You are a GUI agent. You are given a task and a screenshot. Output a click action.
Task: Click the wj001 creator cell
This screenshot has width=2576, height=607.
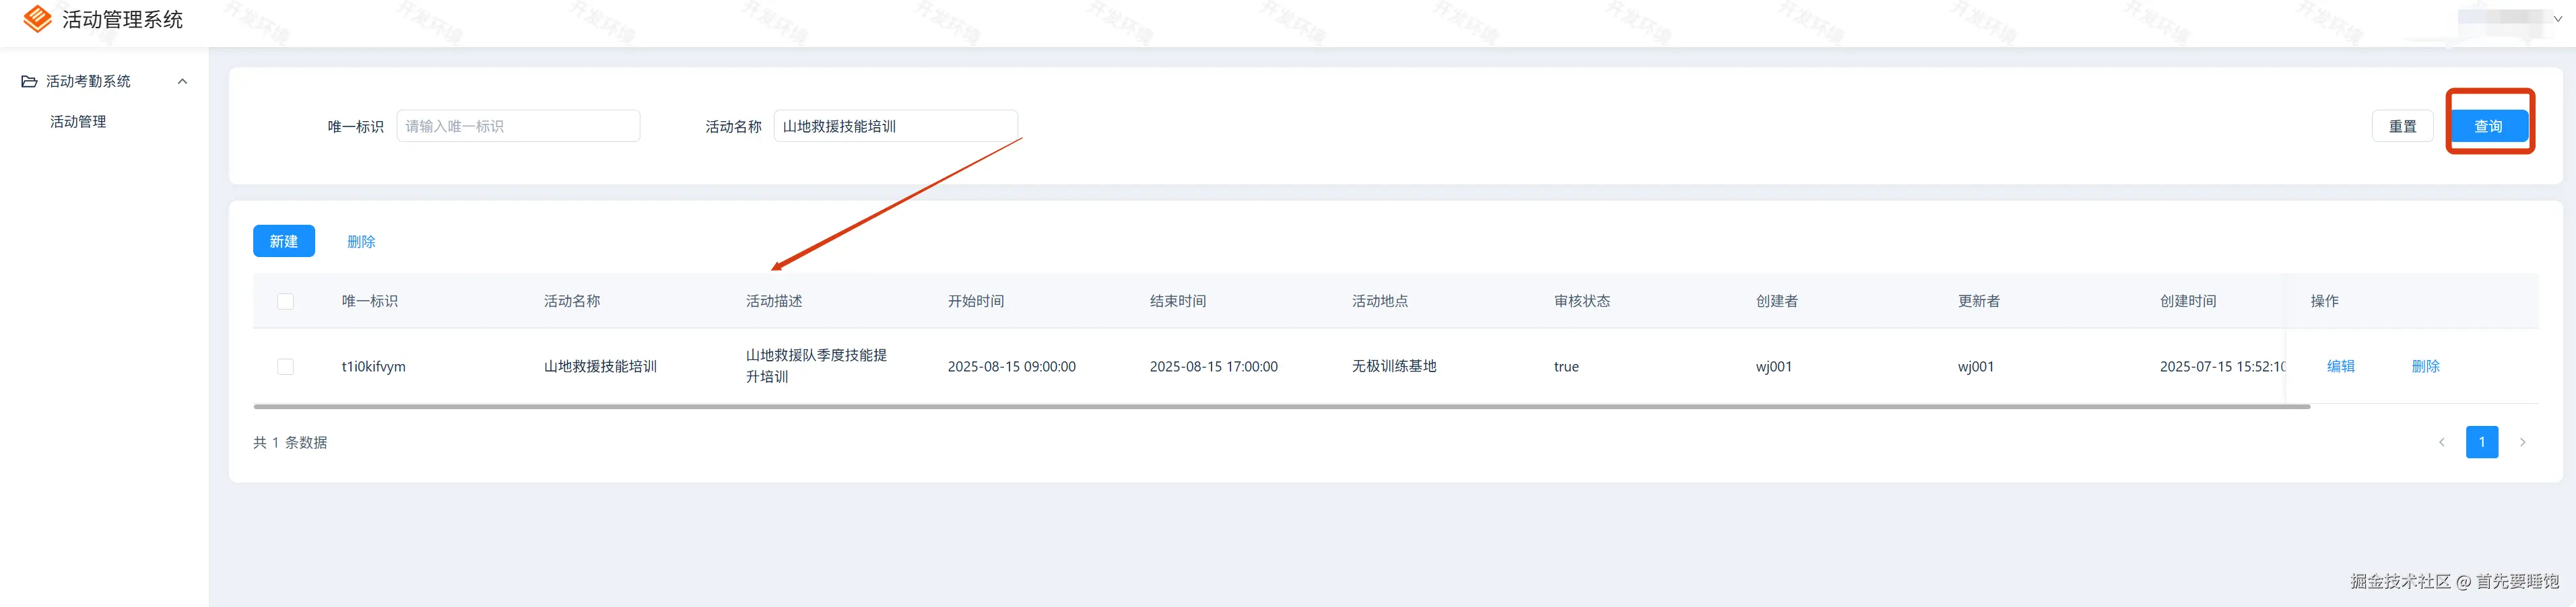click(1774, 366)
